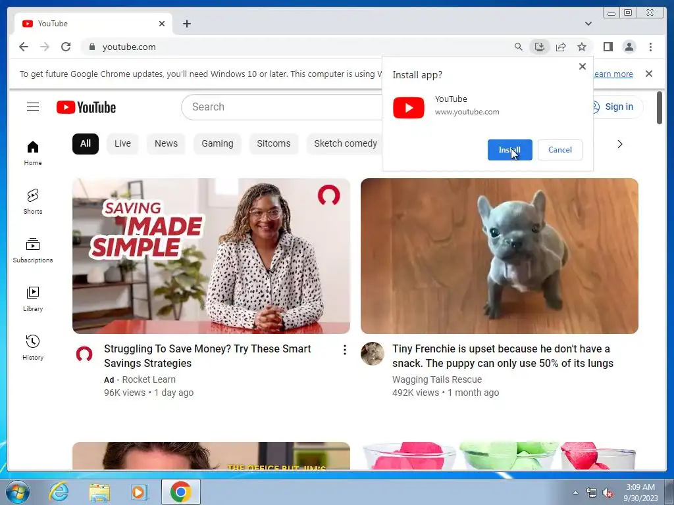Click the share page icon

561,47
